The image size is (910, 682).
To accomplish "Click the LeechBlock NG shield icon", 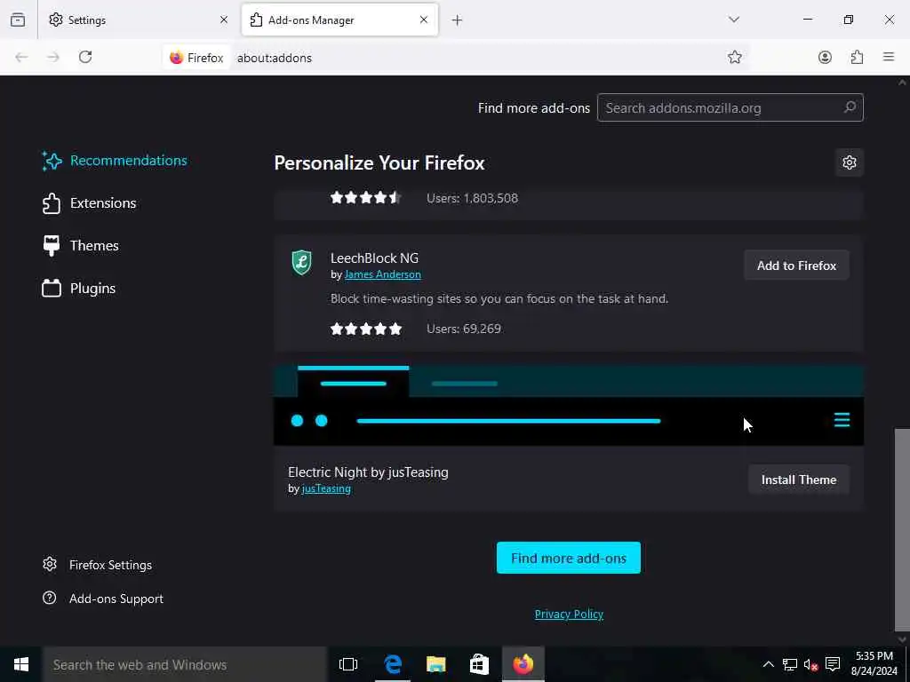I will coord(302,263).
